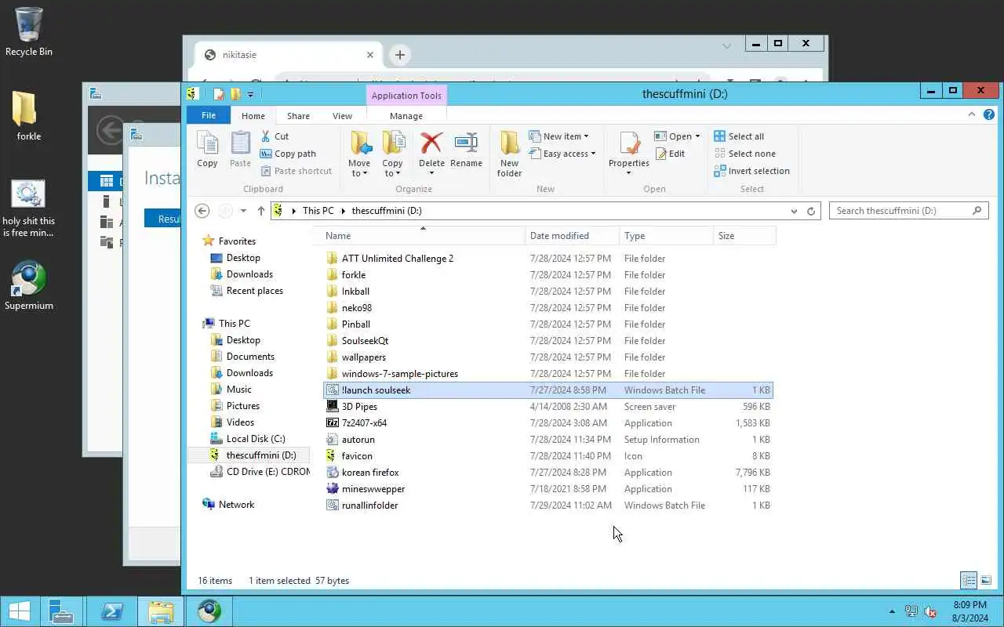Click the Refresh button beside address bar
Screen dimensions: 1004x627
coord(811,211)
